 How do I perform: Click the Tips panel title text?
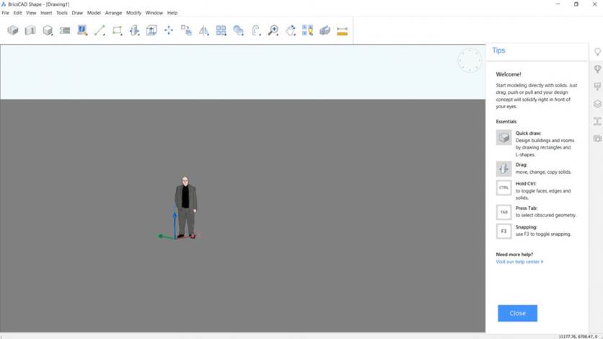coord(498,50)
